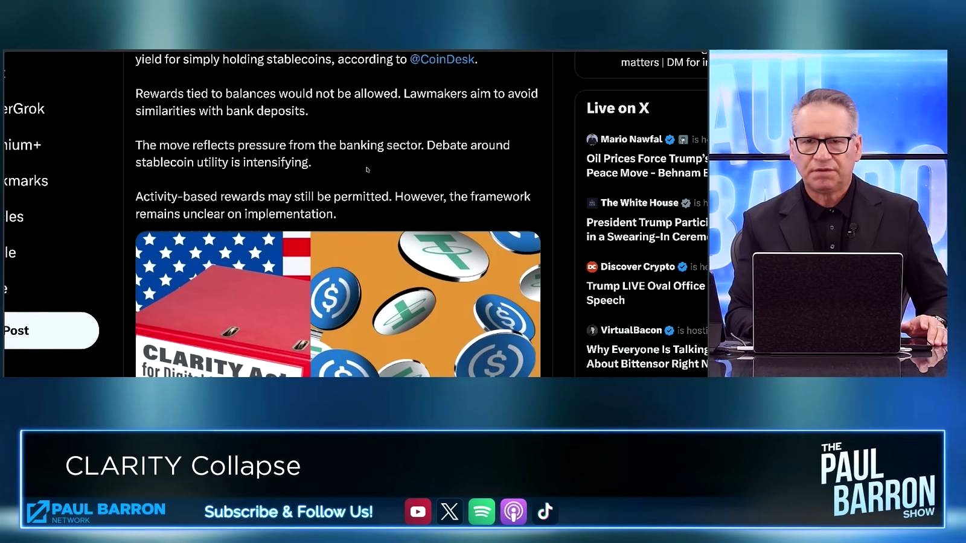The height and width of the screenshot is (543, 966).
Task: Click the 'CLARITY Collapse' title text
Action: click(x=183, y=466)
